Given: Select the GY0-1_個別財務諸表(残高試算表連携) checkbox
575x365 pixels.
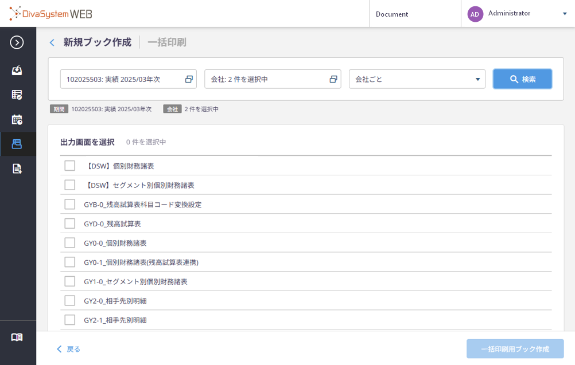Looking at the screenshot, I should pos(69,262).
